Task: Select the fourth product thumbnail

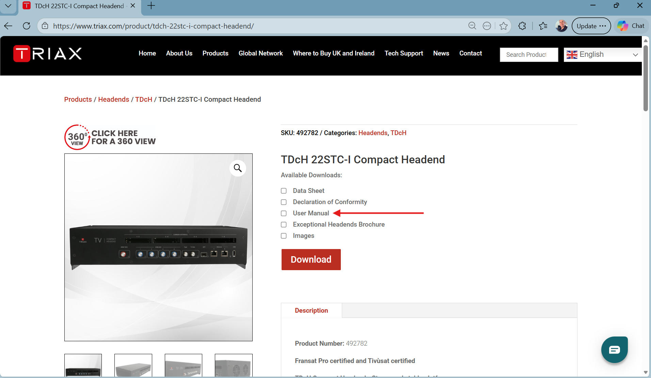Action: (234, 365)
